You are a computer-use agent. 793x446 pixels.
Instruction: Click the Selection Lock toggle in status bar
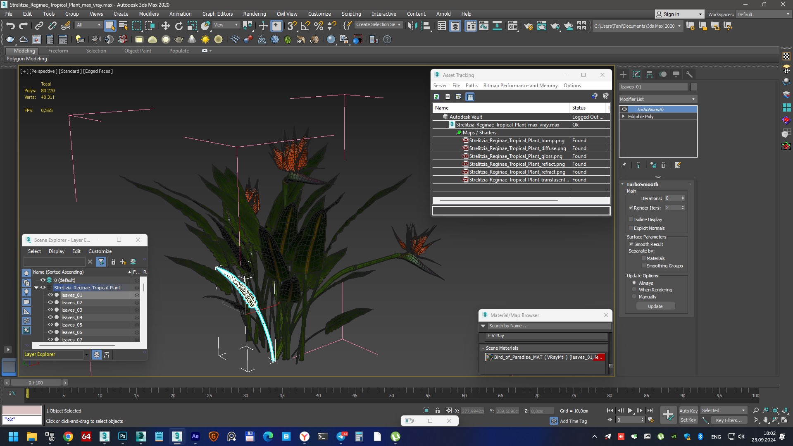pyautogui.click(x=438, y=410)
